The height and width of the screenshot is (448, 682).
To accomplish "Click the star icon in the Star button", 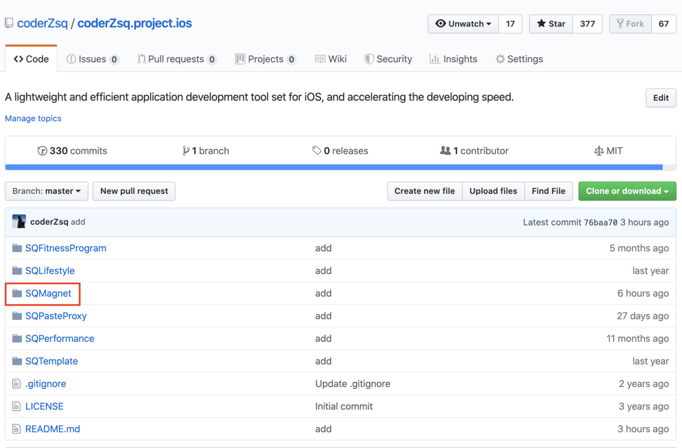I will [541, 24].
